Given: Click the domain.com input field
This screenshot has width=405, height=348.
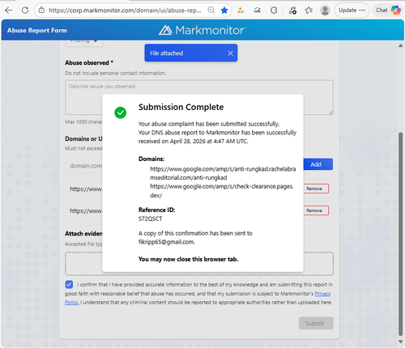Looking at the screenshot, I should pos(83,165).
